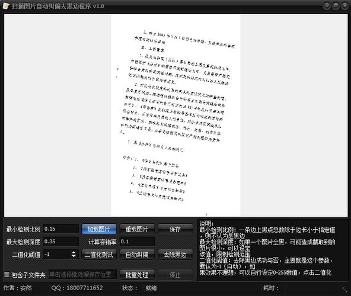
Task: Maximize the window via title bar button
Action: 336,6
